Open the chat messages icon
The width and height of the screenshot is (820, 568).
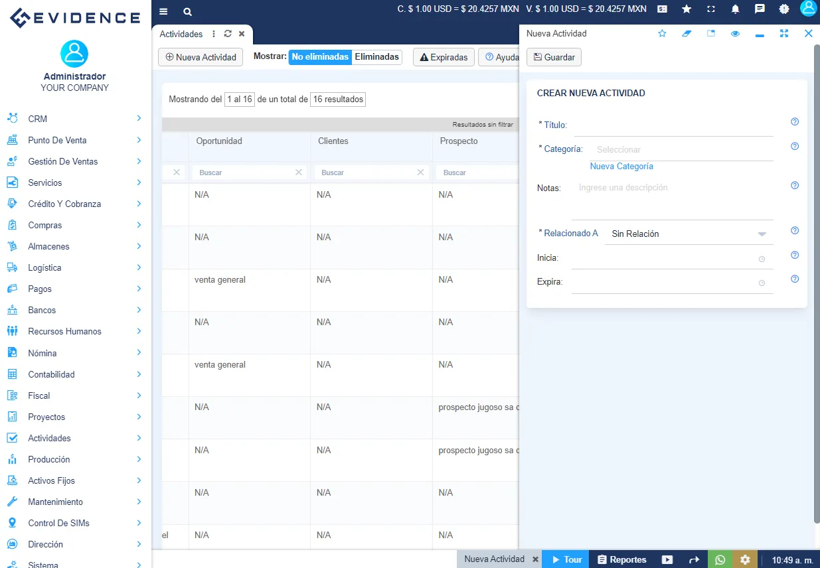click(x=759, y=9)
